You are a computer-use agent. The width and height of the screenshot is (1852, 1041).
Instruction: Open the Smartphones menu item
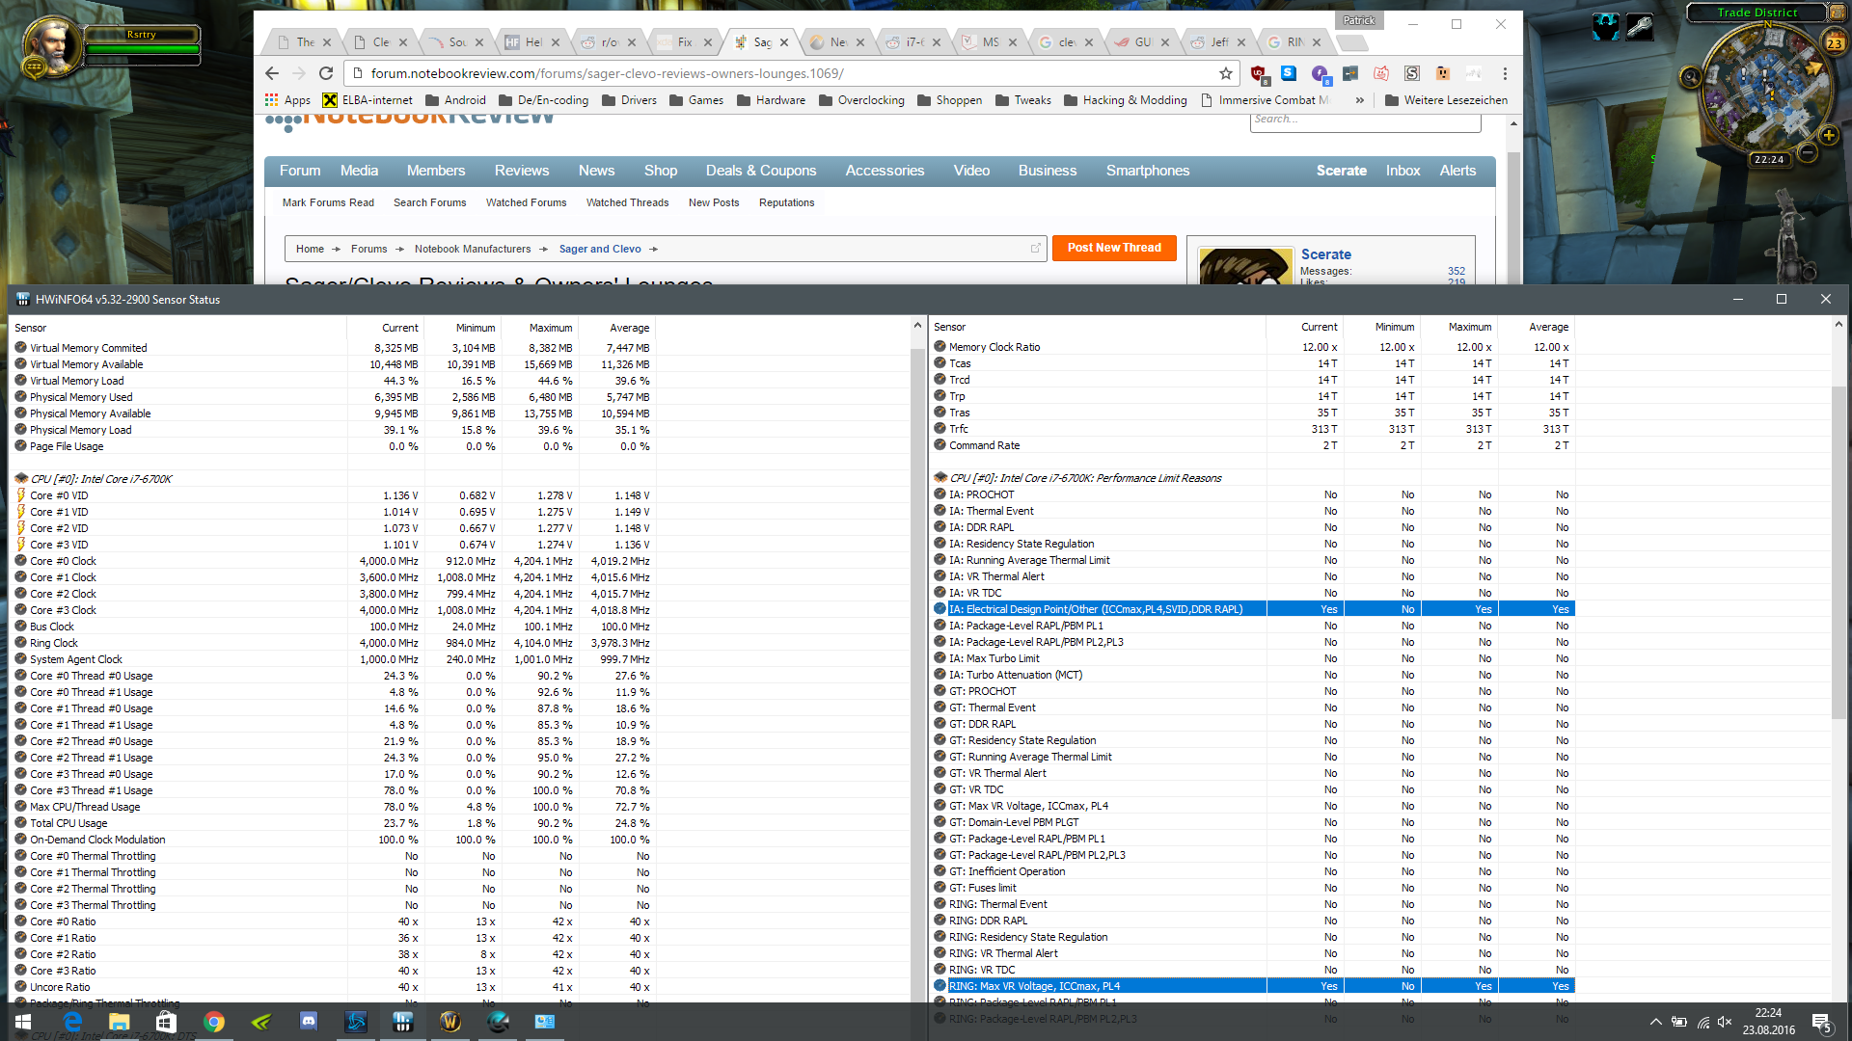[x=1148, y=171]
